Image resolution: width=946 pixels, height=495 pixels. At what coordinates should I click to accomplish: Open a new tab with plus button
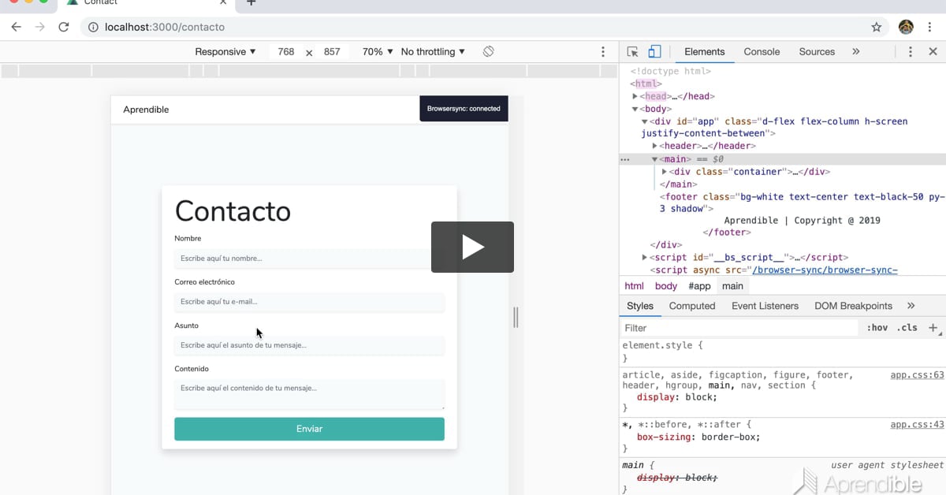251,3
